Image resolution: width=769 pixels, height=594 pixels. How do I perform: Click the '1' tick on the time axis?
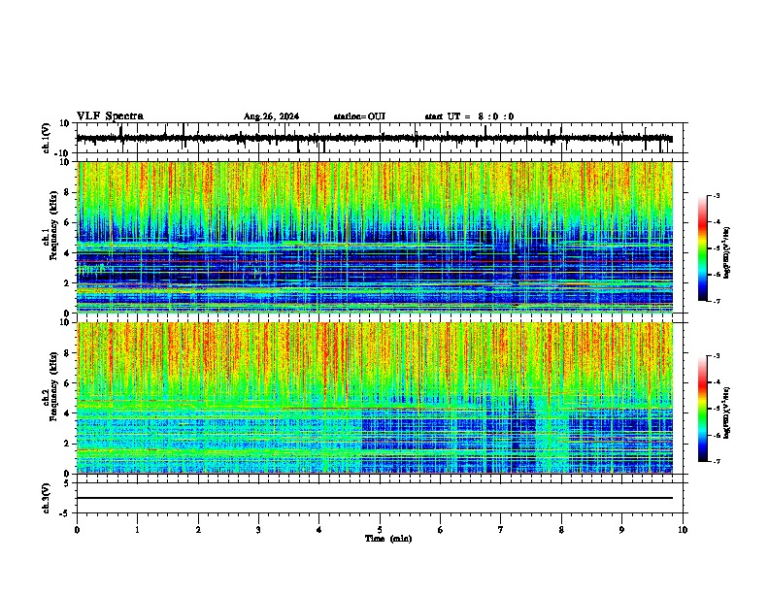137,530
